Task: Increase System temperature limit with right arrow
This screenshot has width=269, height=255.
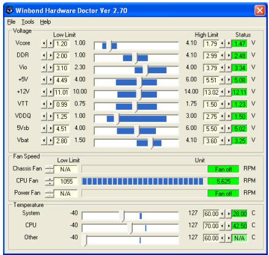Action: pyautogui.click(x=229, y=214)
